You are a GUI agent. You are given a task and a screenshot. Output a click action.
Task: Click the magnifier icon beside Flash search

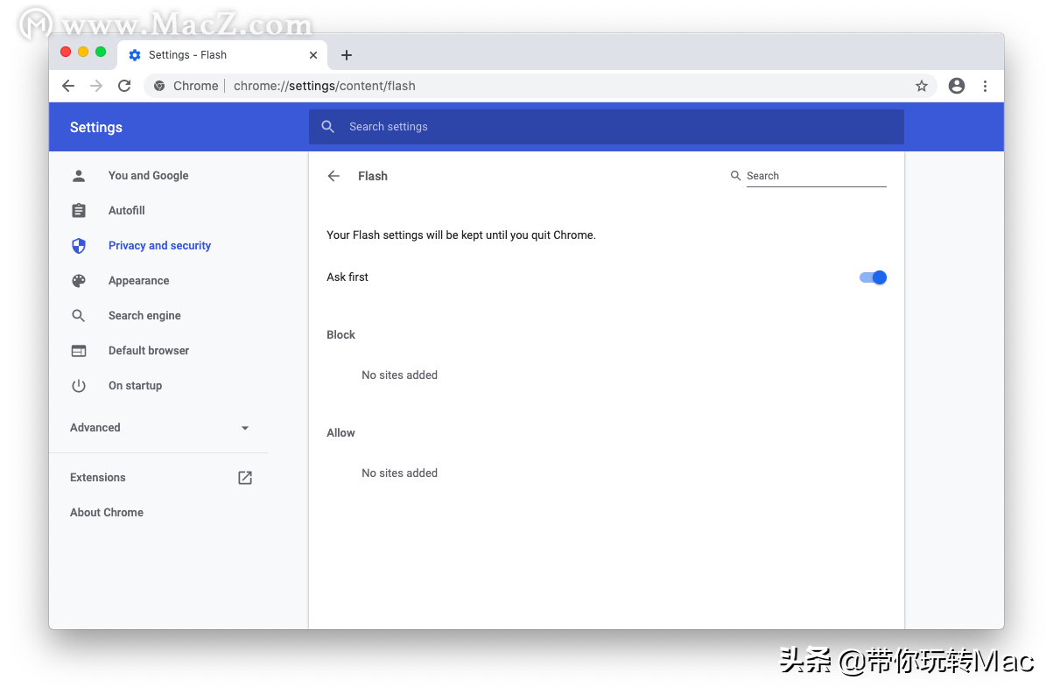point(735,176)
